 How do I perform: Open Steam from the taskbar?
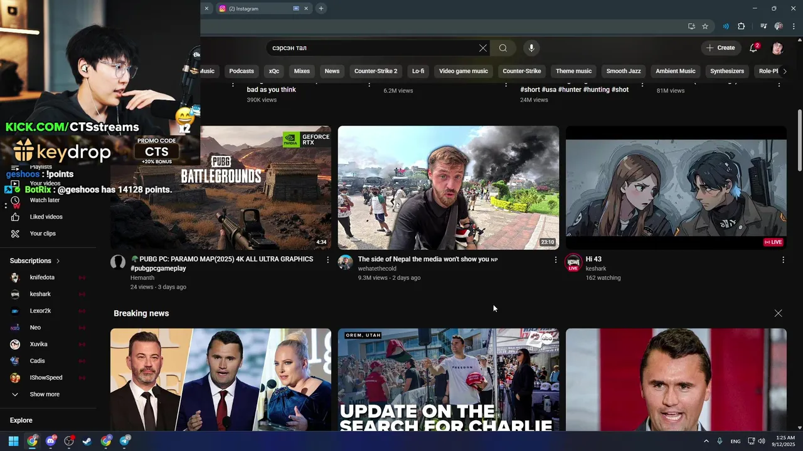pyautogui.click(x=87, y=441)
